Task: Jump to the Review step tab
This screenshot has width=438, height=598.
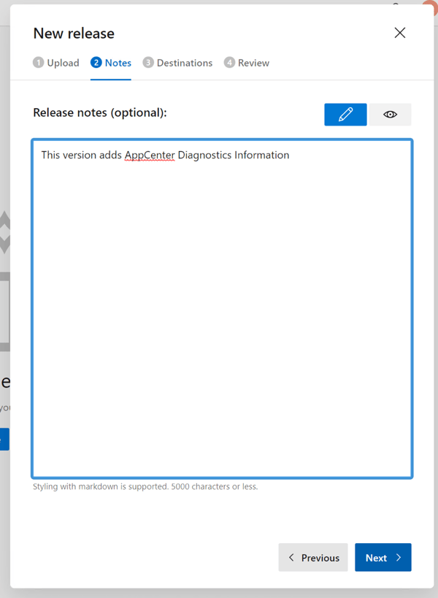Action: pos(247,63)
